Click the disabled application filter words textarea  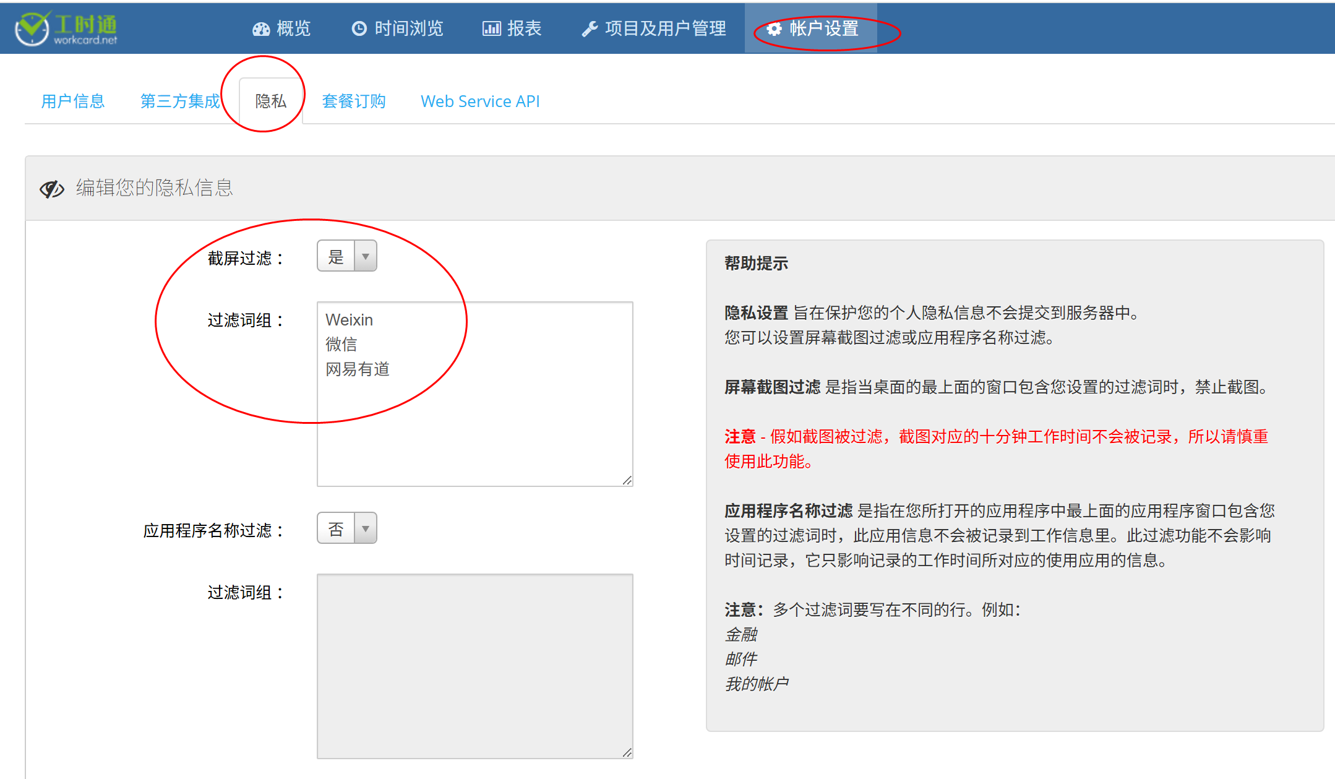pyautogui.click(x=474, y=666)
